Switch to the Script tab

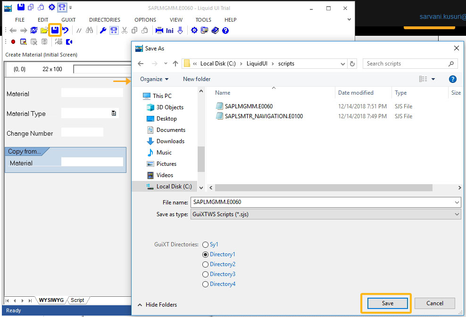point(77,300)
